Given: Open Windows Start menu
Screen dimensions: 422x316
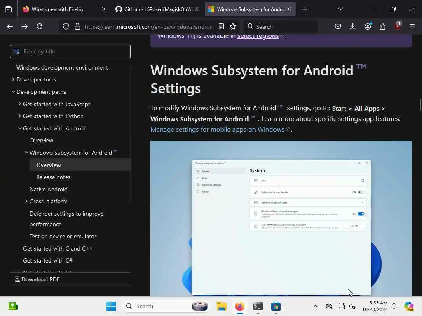Looking at the screenshot, I should 111,306.
